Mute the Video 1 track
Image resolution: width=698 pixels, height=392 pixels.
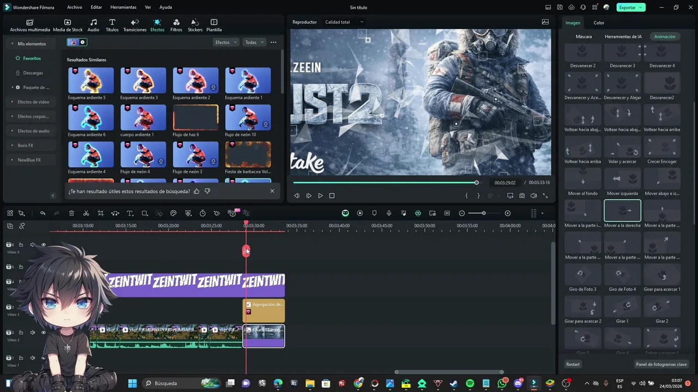32,358
